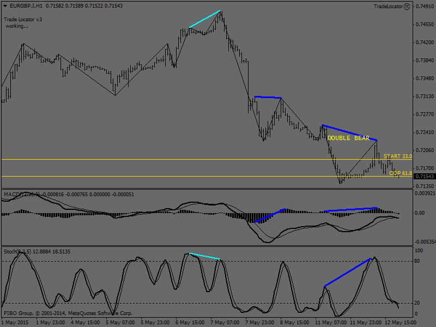This screenshot has height=327, width=436.
Task: Select the cyan divergence line on price chart
Action: (204, 19)
